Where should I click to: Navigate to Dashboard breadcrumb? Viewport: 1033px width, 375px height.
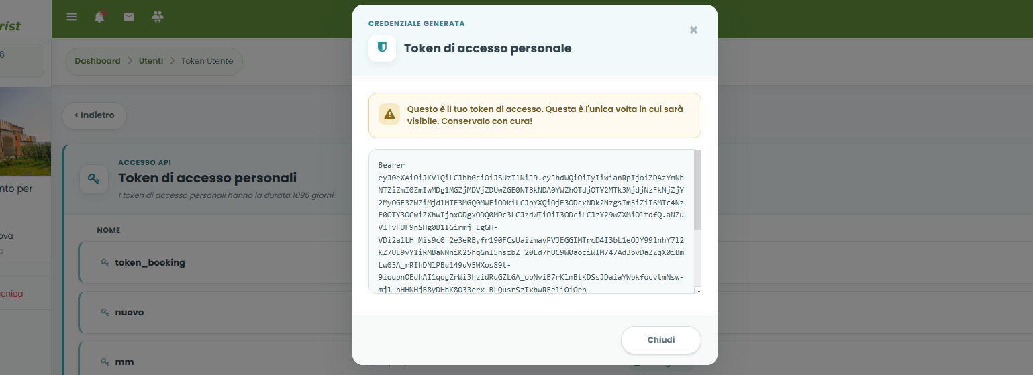coord(97,61)
